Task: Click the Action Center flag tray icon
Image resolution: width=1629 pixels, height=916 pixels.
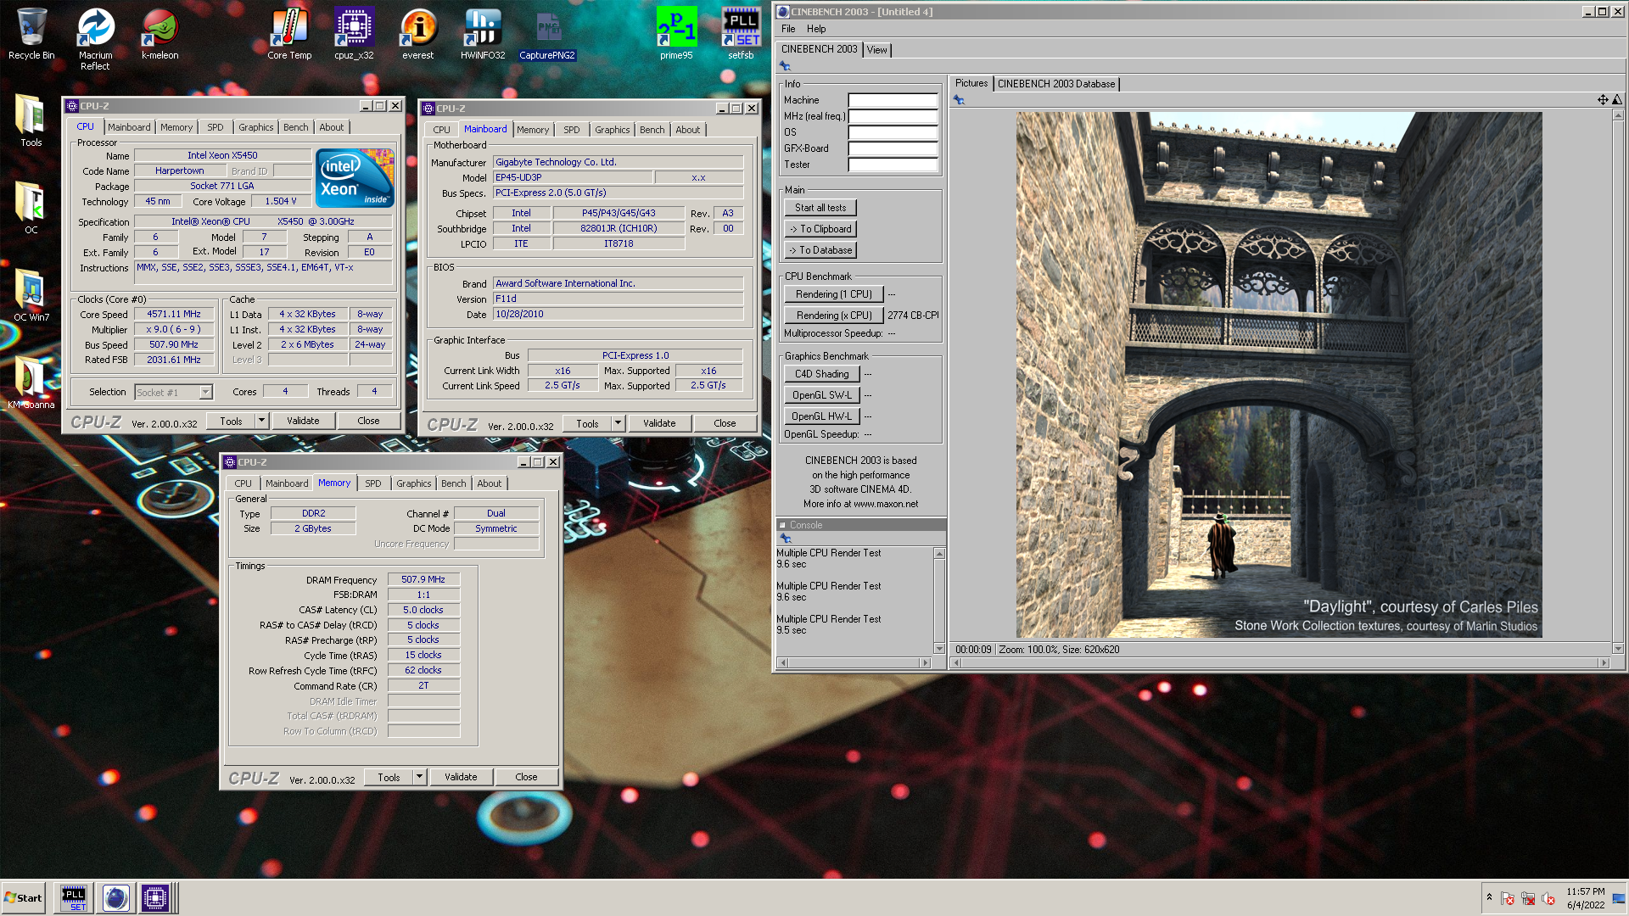Action: pyautogui.click(x=1508, y=899)
